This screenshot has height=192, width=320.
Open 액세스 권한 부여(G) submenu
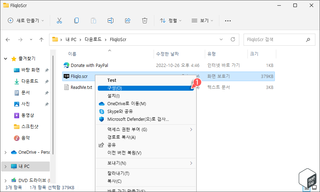pyautogui.click(x=146, y=130)
